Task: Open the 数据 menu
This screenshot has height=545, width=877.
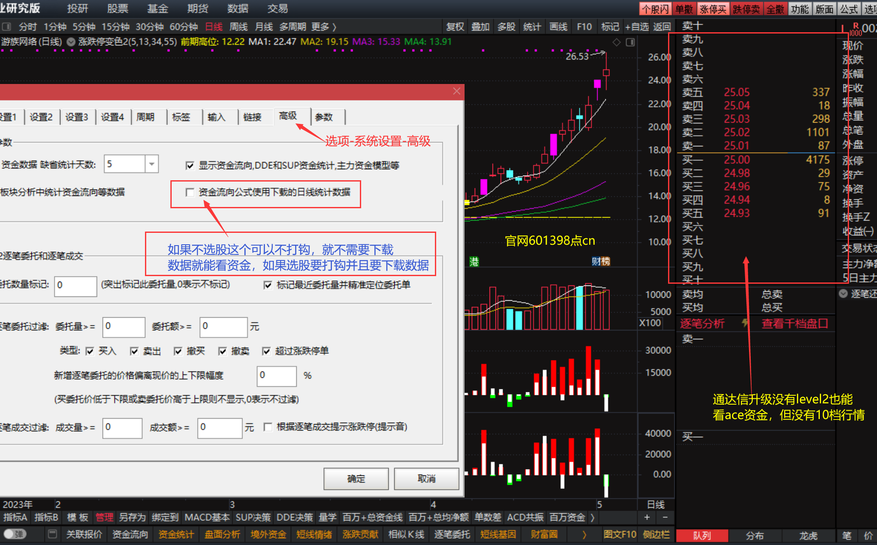Action: [x=238, y=8]
